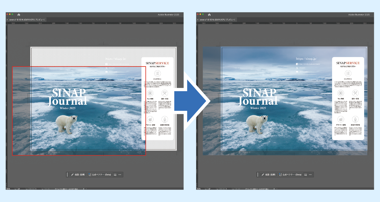Click the 生成ベクター (Beta) button
This screenshot has width=380, height=202.
point(100,174)
